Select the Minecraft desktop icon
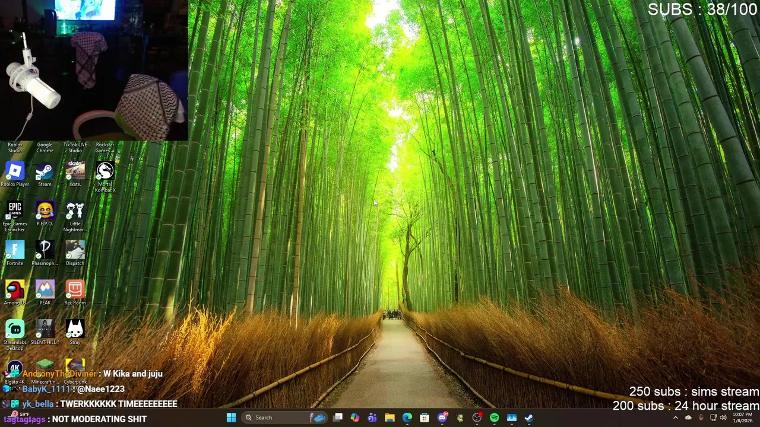The height and width of the screenshot is (427, 760). pyautogui.click(x=45, y=372)
